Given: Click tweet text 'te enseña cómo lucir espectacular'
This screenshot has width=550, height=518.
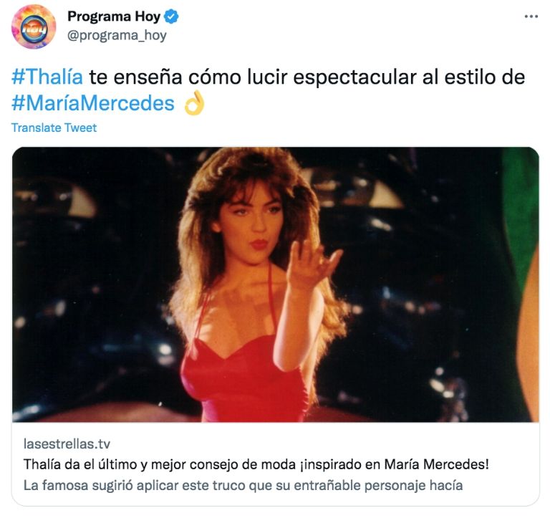Looking at the screenshot, I should [253, 77].
